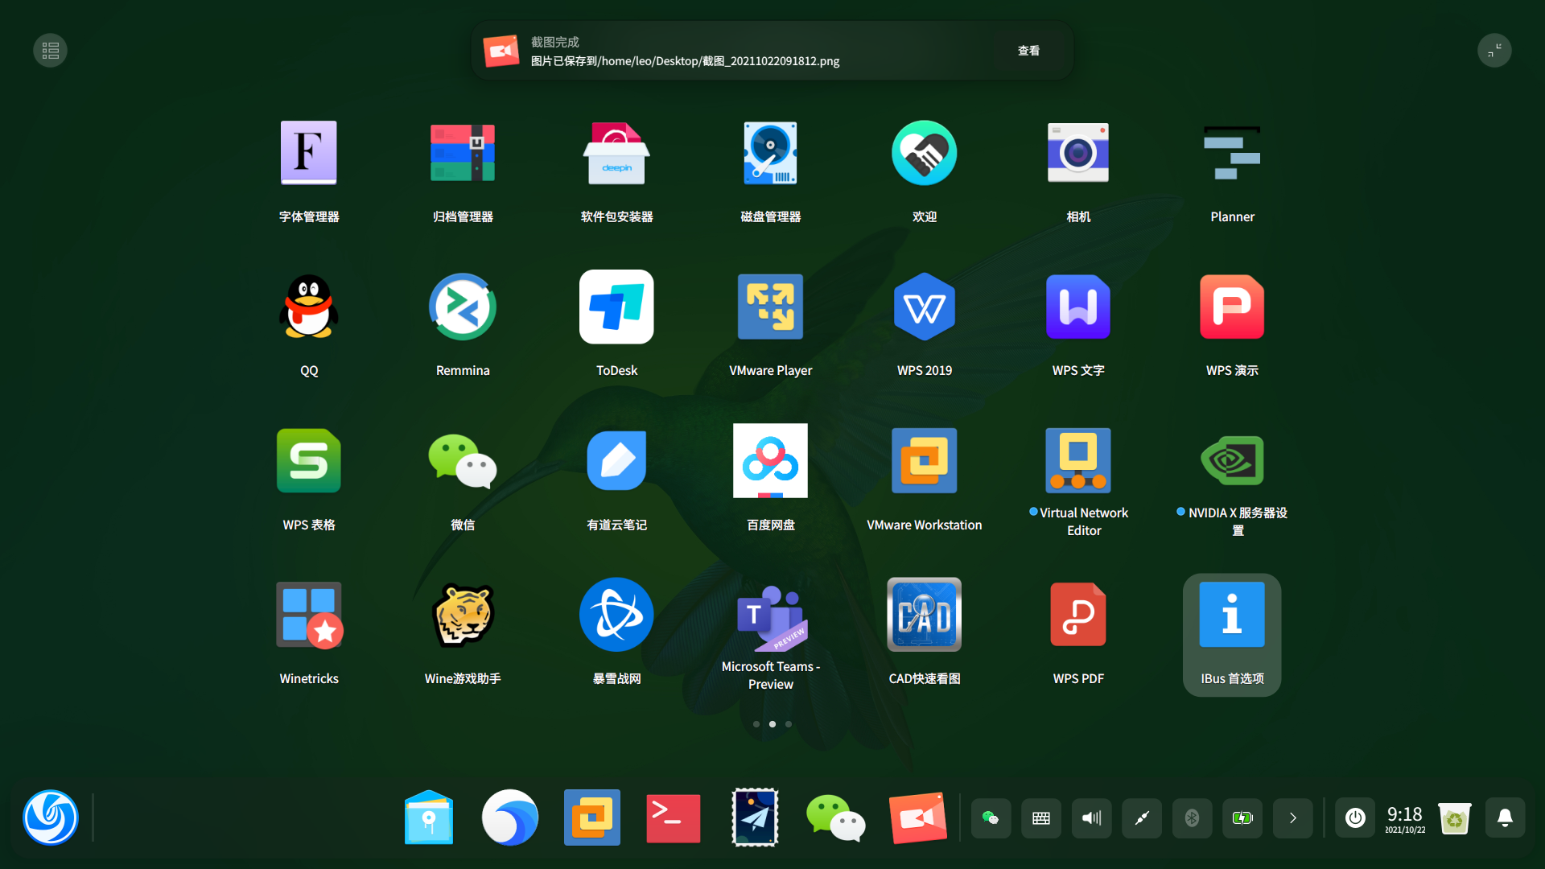This screenshot has height=869, width=1545.
Task: Go to third launcher page dot
Action: click(789, 724)
